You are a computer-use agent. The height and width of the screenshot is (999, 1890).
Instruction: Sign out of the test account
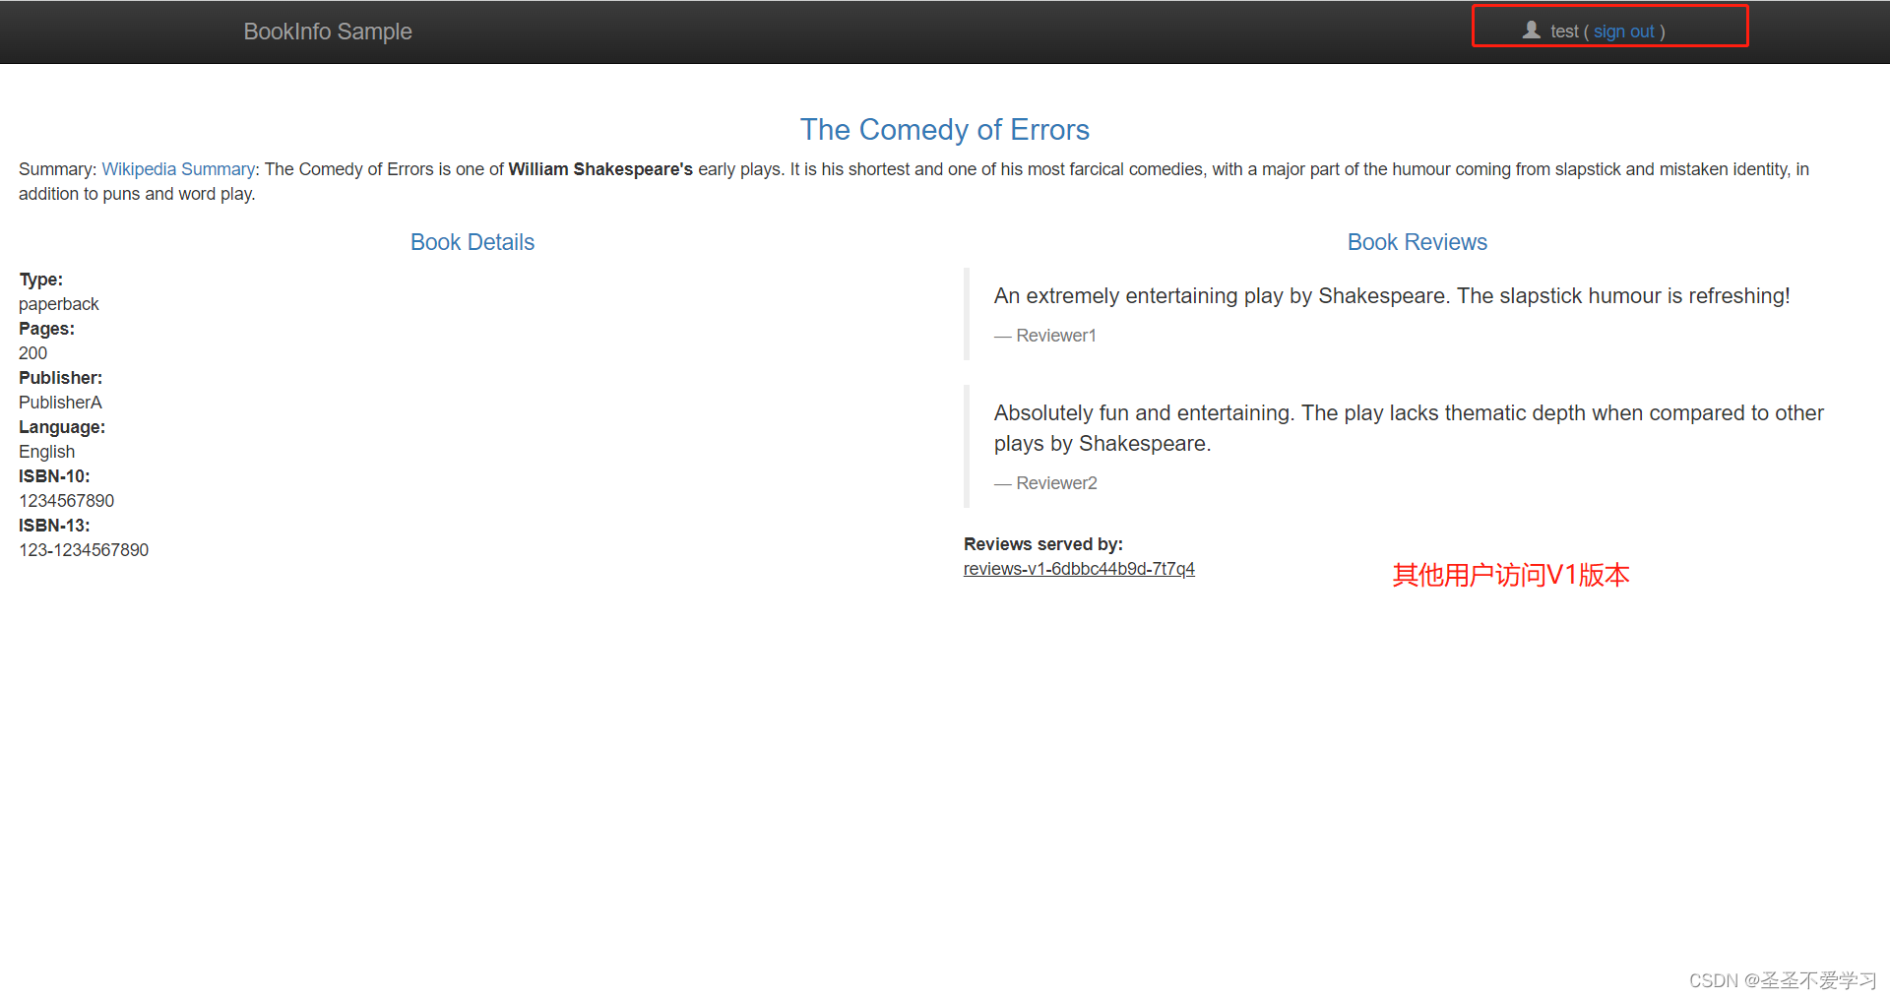(1623, 31)
